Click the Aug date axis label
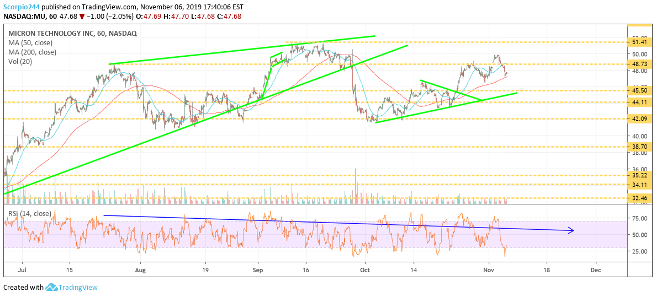Image resolution: width=656 pixels, height=297 pixels. pyautogui.click(x=140, y=270)
